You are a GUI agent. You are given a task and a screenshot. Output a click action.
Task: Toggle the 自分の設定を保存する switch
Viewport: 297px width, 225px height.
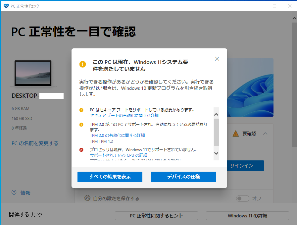click(x=242, y=198)
